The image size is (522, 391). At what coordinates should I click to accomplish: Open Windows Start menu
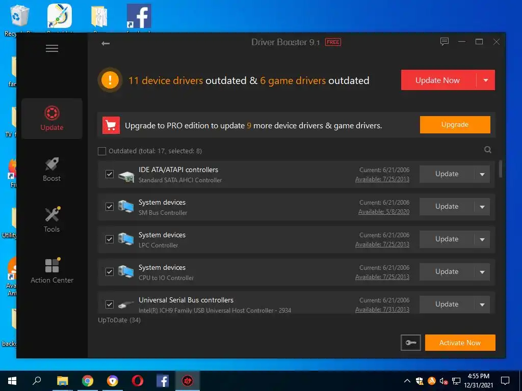[12, 381]
